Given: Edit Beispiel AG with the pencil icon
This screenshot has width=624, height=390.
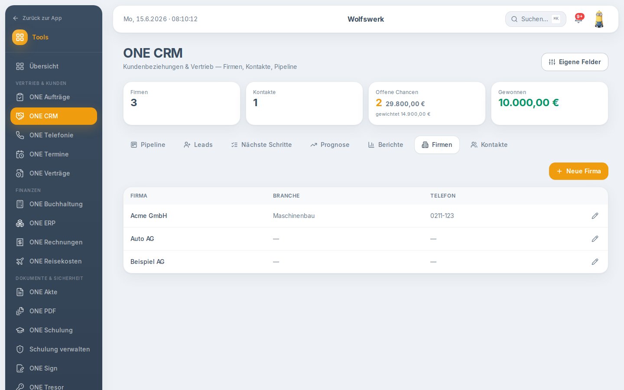Looking at the screenshot, I should (x=595, y=262).
